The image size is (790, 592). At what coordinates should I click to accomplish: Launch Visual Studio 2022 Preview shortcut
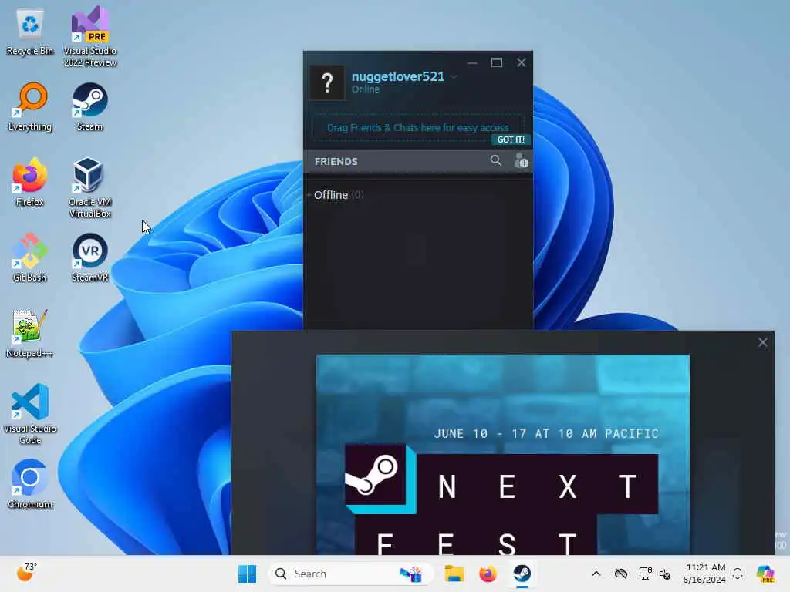90,36
